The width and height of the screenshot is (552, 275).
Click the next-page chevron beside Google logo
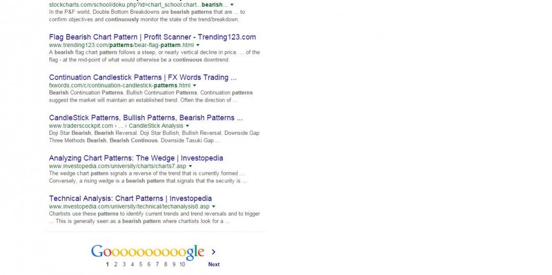click(214, 252)
